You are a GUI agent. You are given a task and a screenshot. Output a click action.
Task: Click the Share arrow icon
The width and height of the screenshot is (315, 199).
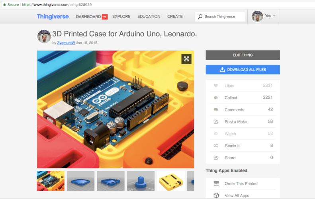point(215,158)
